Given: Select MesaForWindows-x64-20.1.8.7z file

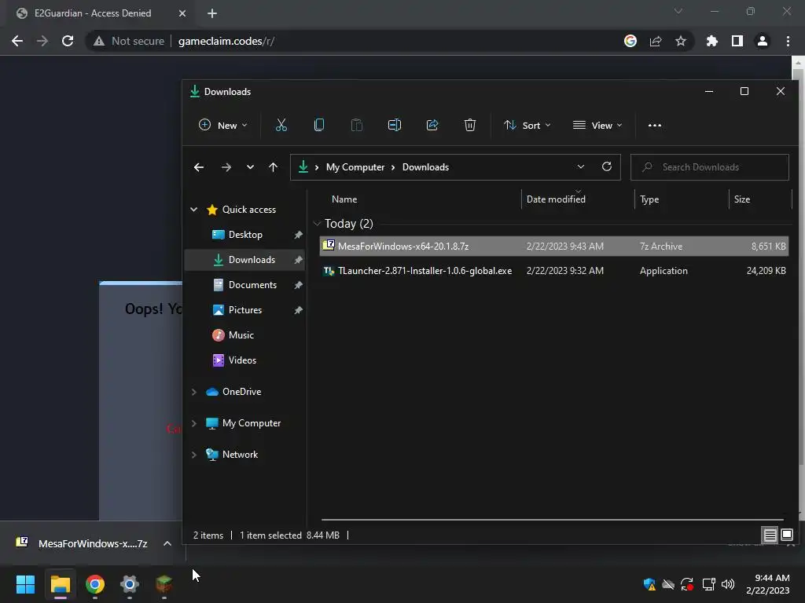Looking at the screenshot, I should coord(553,246).
